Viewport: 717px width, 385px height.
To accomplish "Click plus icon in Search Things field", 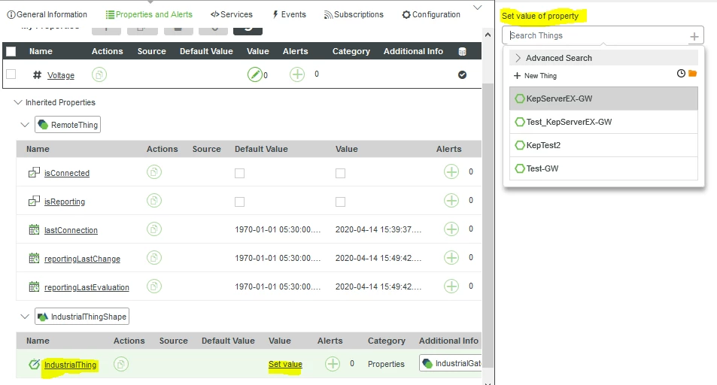I will coord(694,36).
